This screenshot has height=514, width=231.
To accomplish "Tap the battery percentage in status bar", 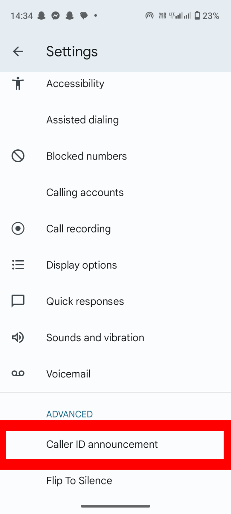I will pyautogui.click(x=210, y=16).
